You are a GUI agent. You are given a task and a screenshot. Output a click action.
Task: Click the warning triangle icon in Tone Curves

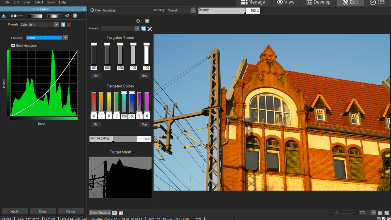pyautogui.click(x=4, y=16)
